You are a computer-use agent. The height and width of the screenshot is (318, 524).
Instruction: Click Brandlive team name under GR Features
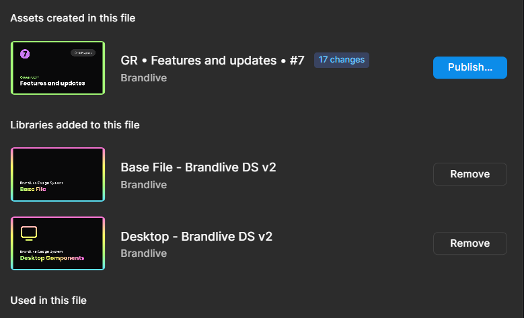[x=144, y=78]
